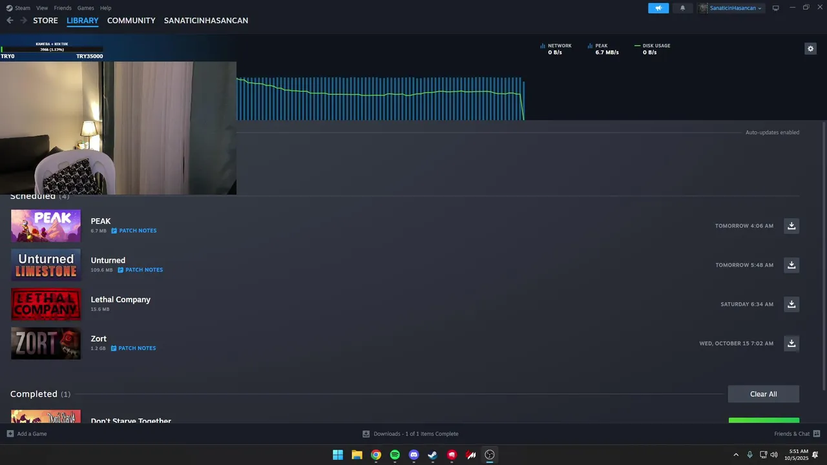827x465 pixels.
Task: Select the Zort title text
Action: click(x=99, y=338)
